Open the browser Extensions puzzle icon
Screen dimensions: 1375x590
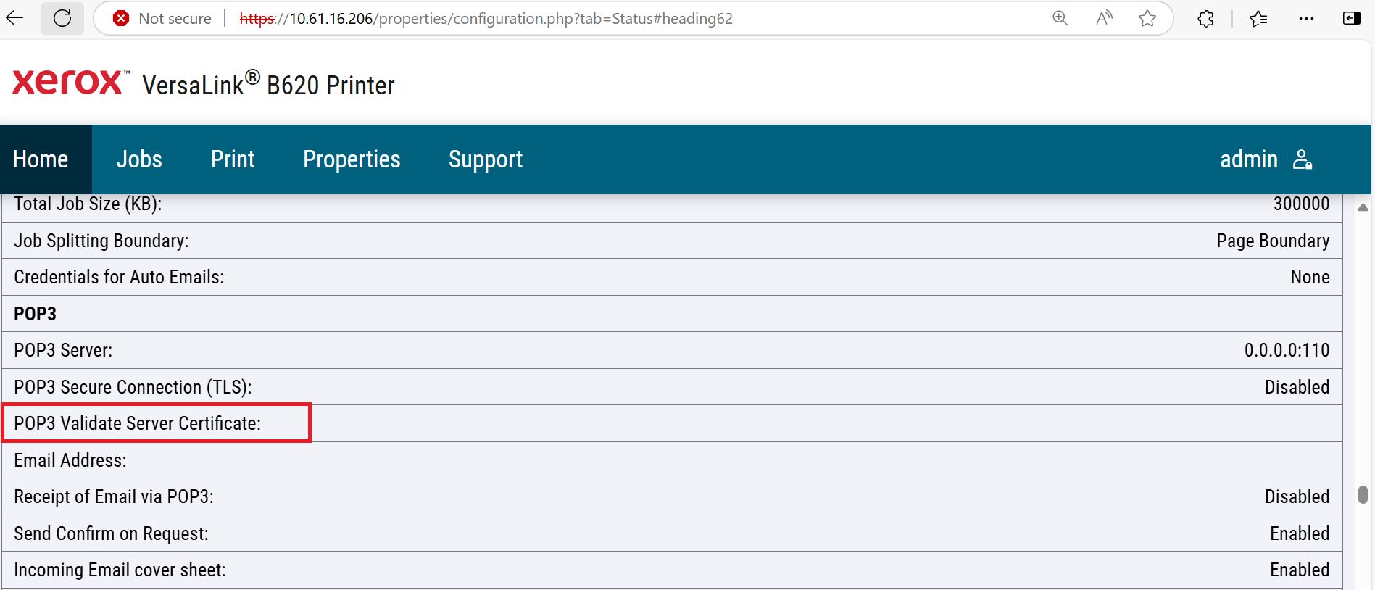click(1206, 19)
